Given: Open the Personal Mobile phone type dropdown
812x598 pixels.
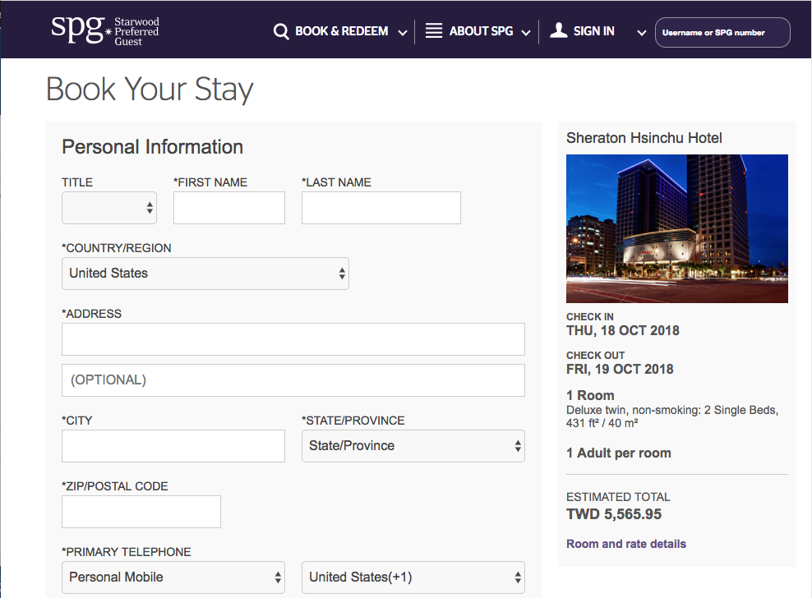Looking at the screenshot, I should point(173,577).
